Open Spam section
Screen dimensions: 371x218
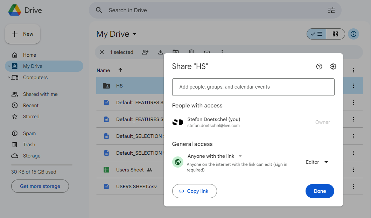click(x=29, y=133)
